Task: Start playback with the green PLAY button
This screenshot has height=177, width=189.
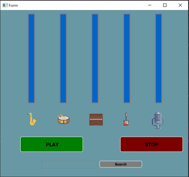Action: pyautogui.click(x=52, y=144)
